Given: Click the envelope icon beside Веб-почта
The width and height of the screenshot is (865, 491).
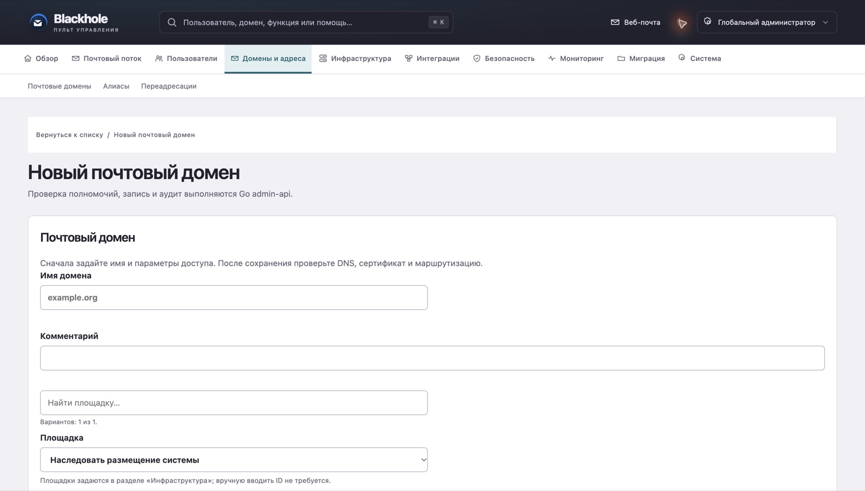Looking at the screenshot, I should pos(615,22).
